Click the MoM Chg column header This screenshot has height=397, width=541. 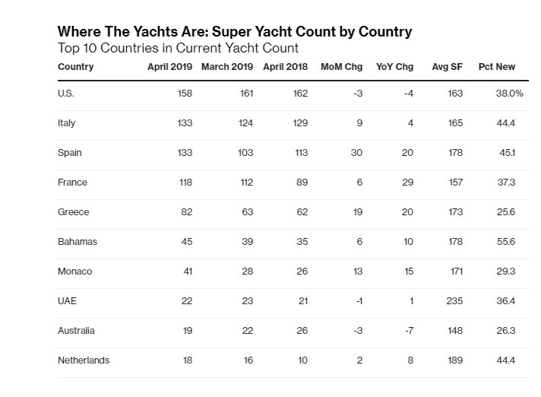point(342,67)
